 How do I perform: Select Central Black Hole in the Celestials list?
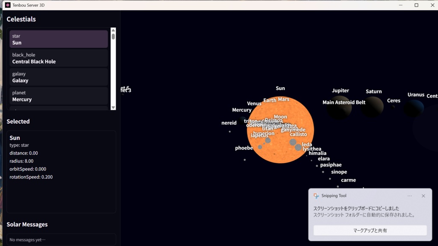(58, 58)
